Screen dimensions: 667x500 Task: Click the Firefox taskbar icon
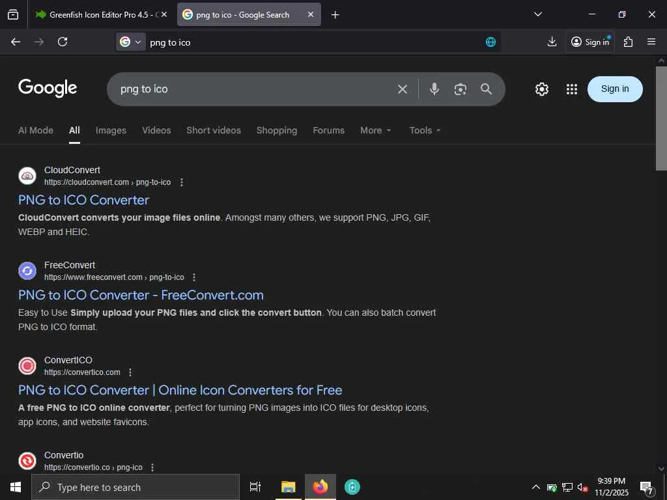[320, 487]
